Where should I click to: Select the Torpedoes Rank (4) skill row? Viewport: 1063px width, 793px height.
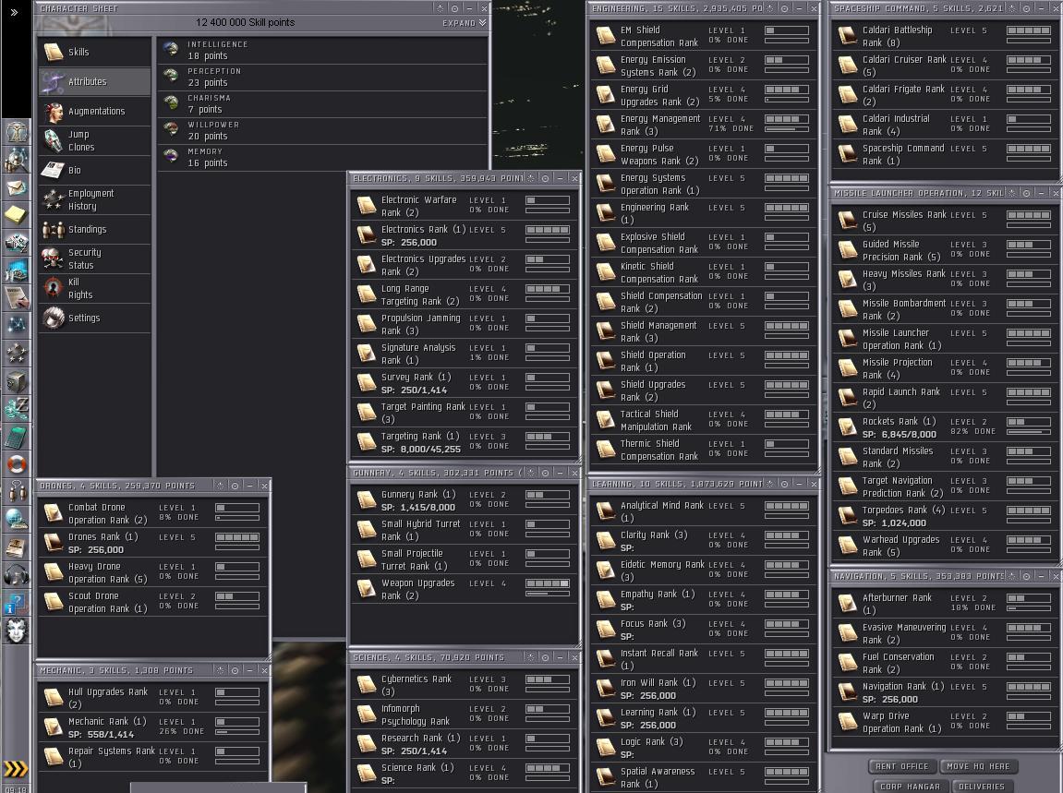[x=944, y=516]
